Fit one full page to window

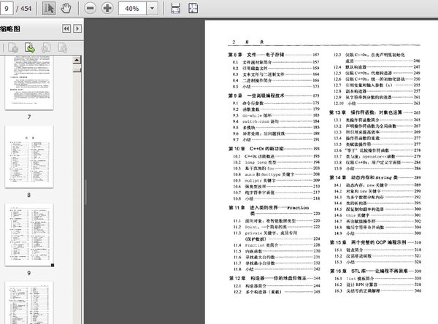coord(194,8)
